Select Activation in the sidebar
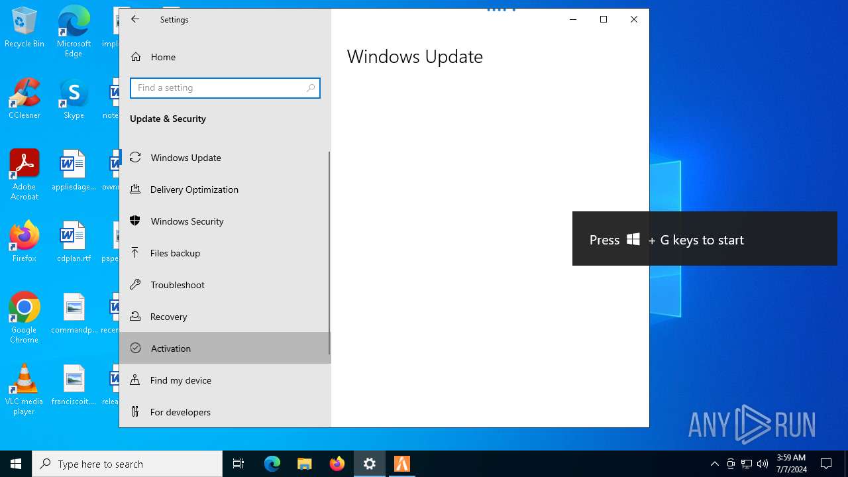The height and width of the screenshot is (477, 848). click(x=225, y=348)
